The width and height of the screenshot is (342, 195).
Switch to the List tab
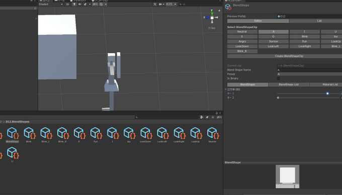(316, 21)
